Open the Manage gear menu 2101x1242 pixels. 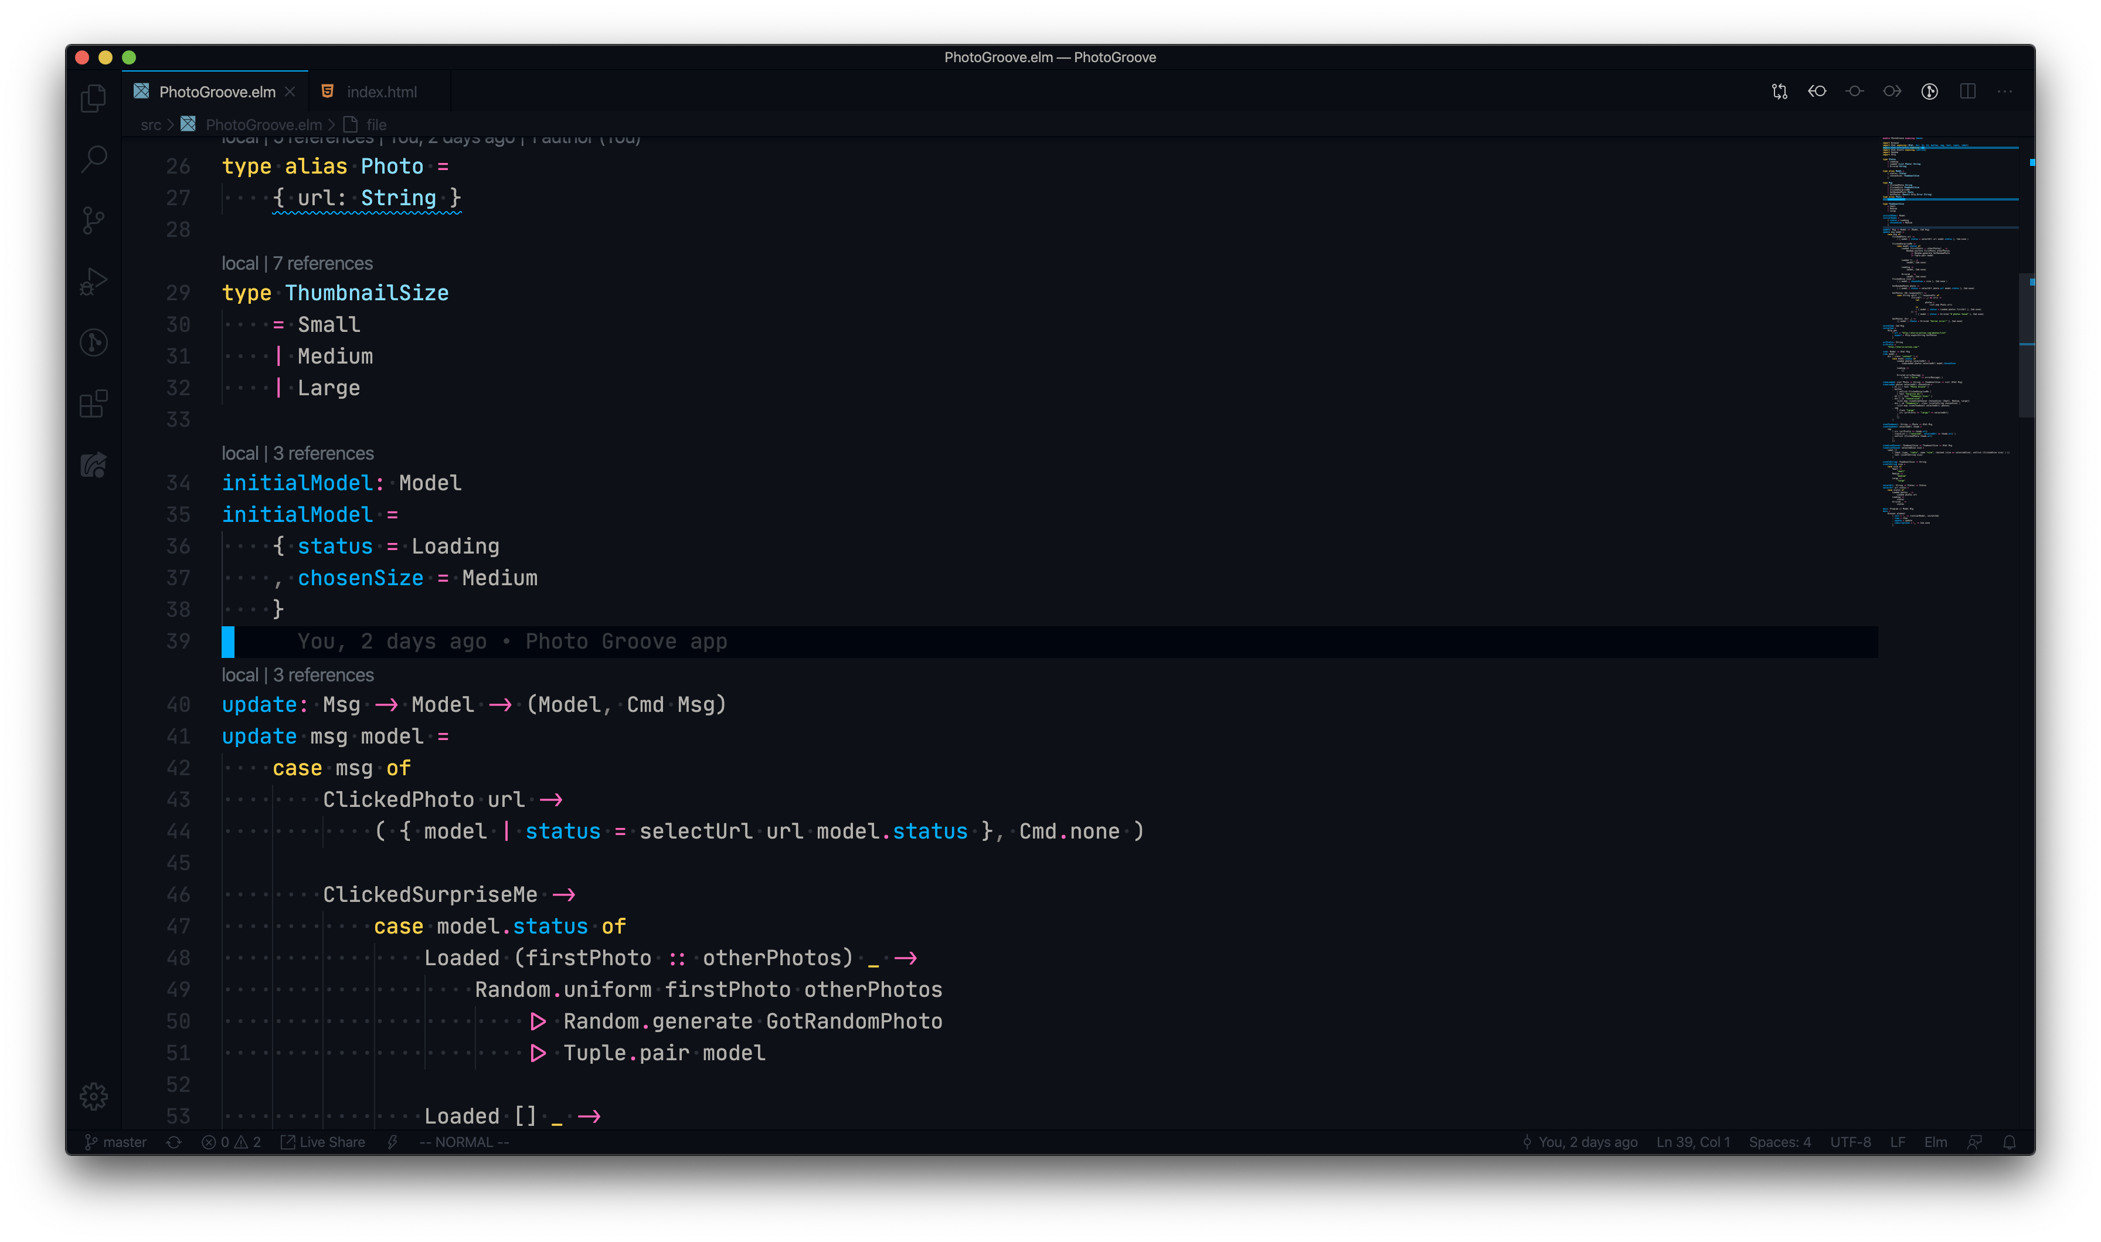(x=94, y=1097)
